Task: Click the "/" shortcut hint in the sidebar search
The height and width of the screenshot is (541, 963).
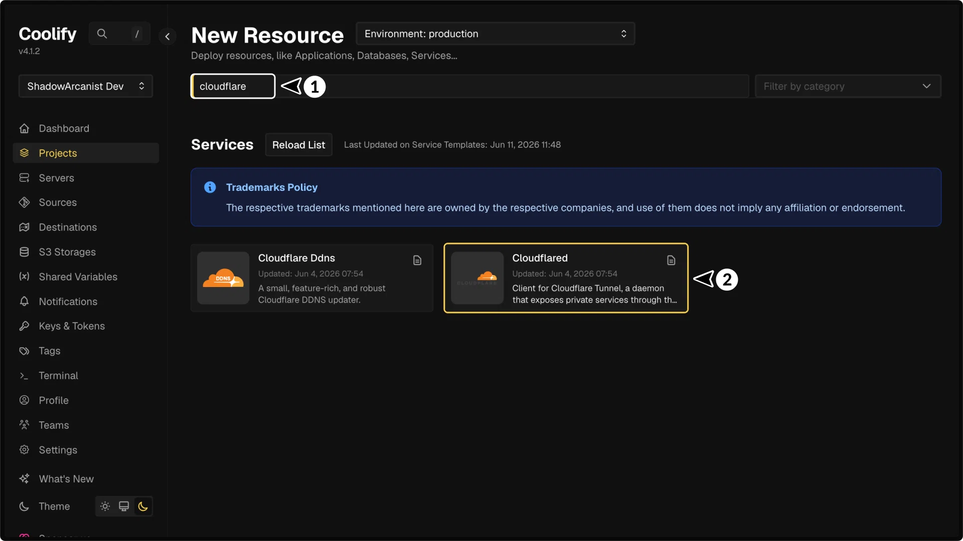Action: pos(137,34)
